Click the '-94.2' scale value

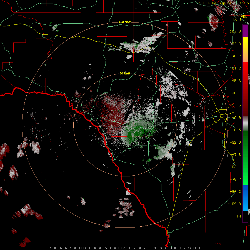(x=235, y=192)
